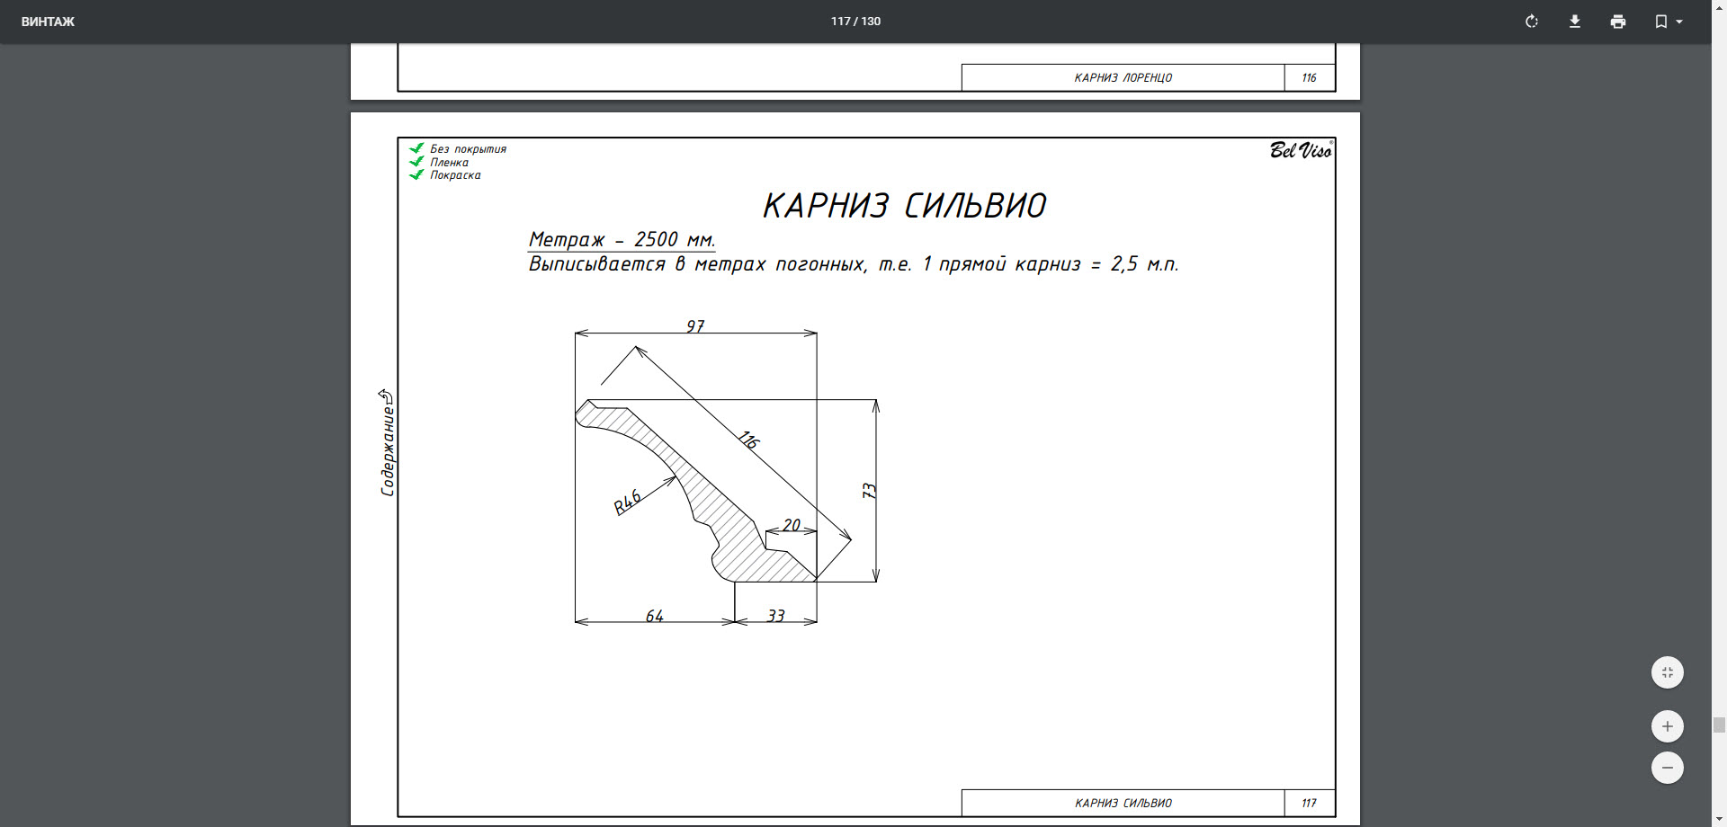Click the КАРНИЗ ЛОРЕНЦО footer label
Viewport: 1727px width, 827px height.
point(1123,78)
